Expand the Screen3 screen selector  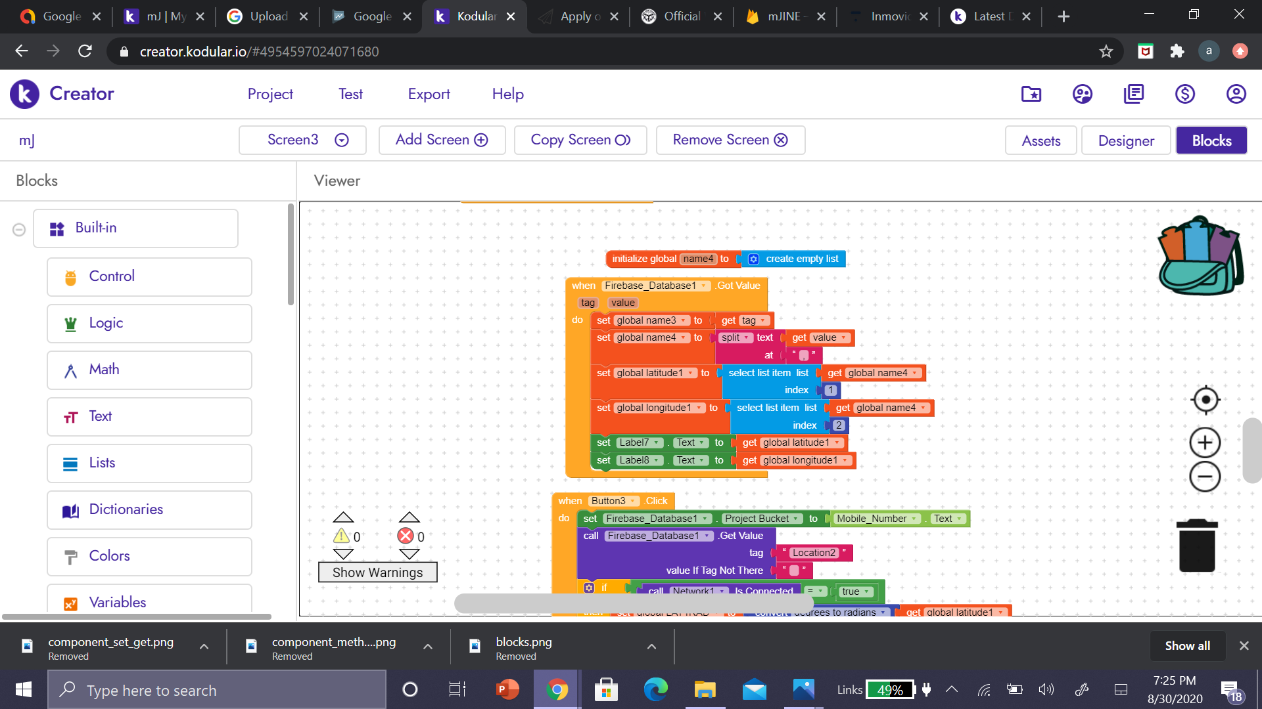pos(303,140)
